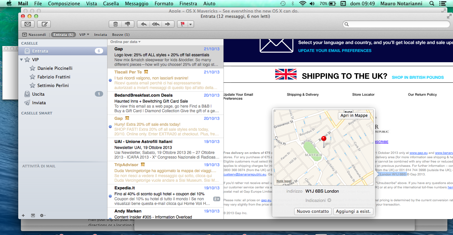Open Spotlight search magnifier icon
Image resolution: width=453 pixels, height=235 pixels.
(x=431, y=4)
